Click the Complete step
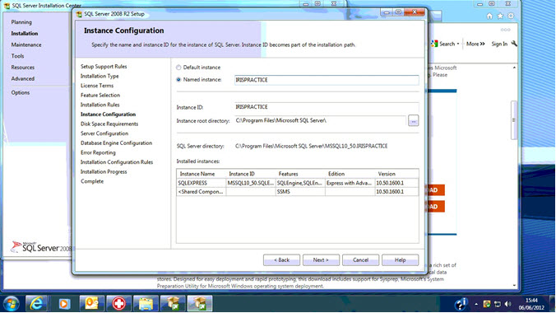This screenshot has height=313, width=556. click(92, 181)
